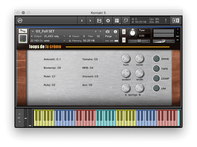
Task: Click the exclamation panic button
Action: point(166,20)
